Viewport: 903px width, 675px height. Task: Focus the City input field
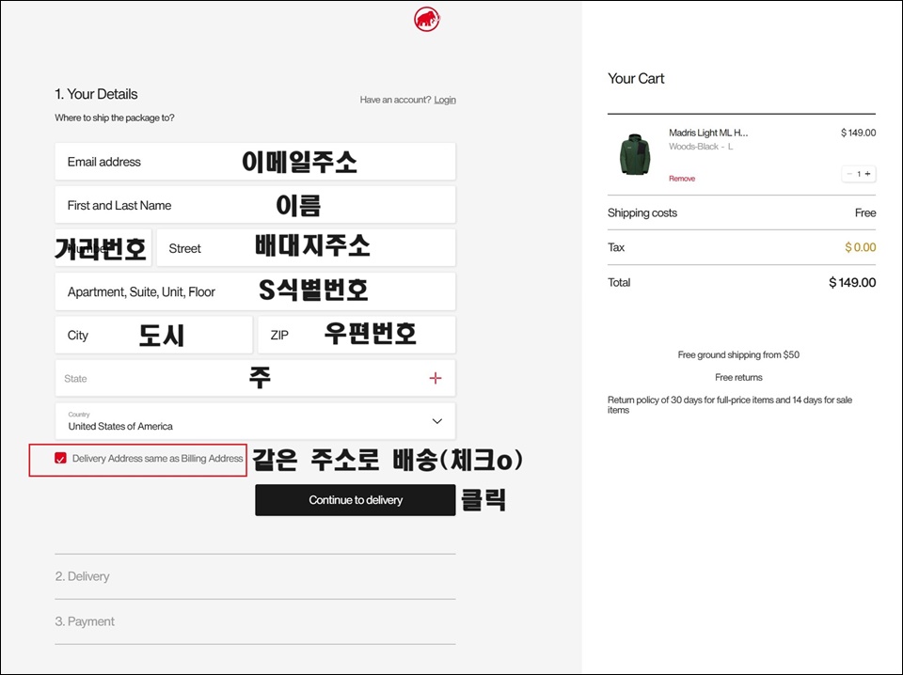click(153, 335)
